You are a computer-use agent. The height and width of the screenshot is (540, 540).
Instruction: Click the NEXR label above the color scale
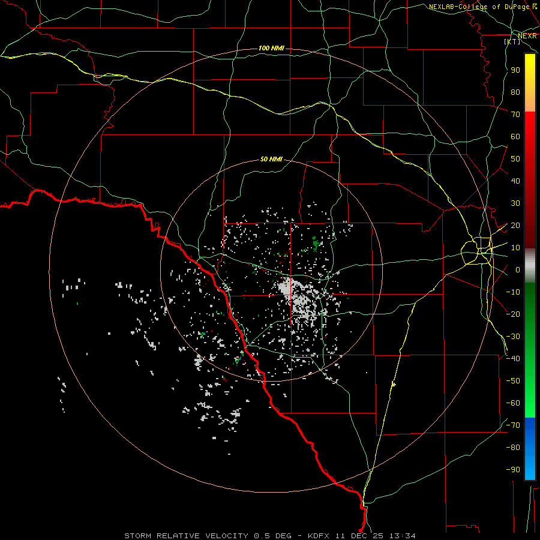coord(527,36)
